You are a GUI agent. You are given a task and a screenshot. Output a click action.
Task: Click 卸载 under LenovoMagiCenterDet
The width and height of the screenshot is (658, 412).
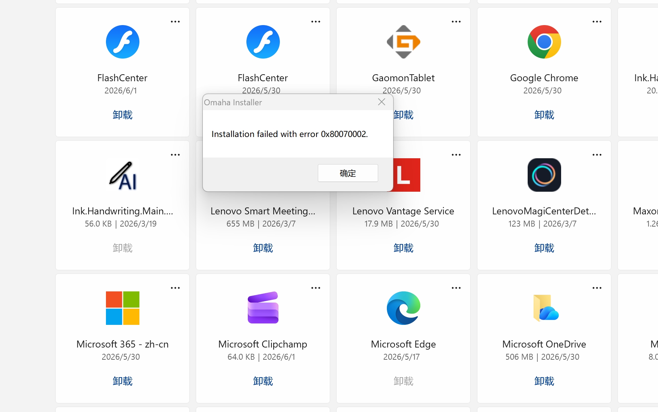click(x=544, y=248)
